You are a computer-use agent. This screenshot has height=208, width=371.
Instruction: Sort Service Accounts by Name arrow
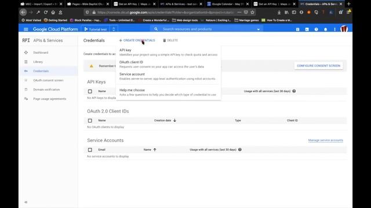[155, 150]
